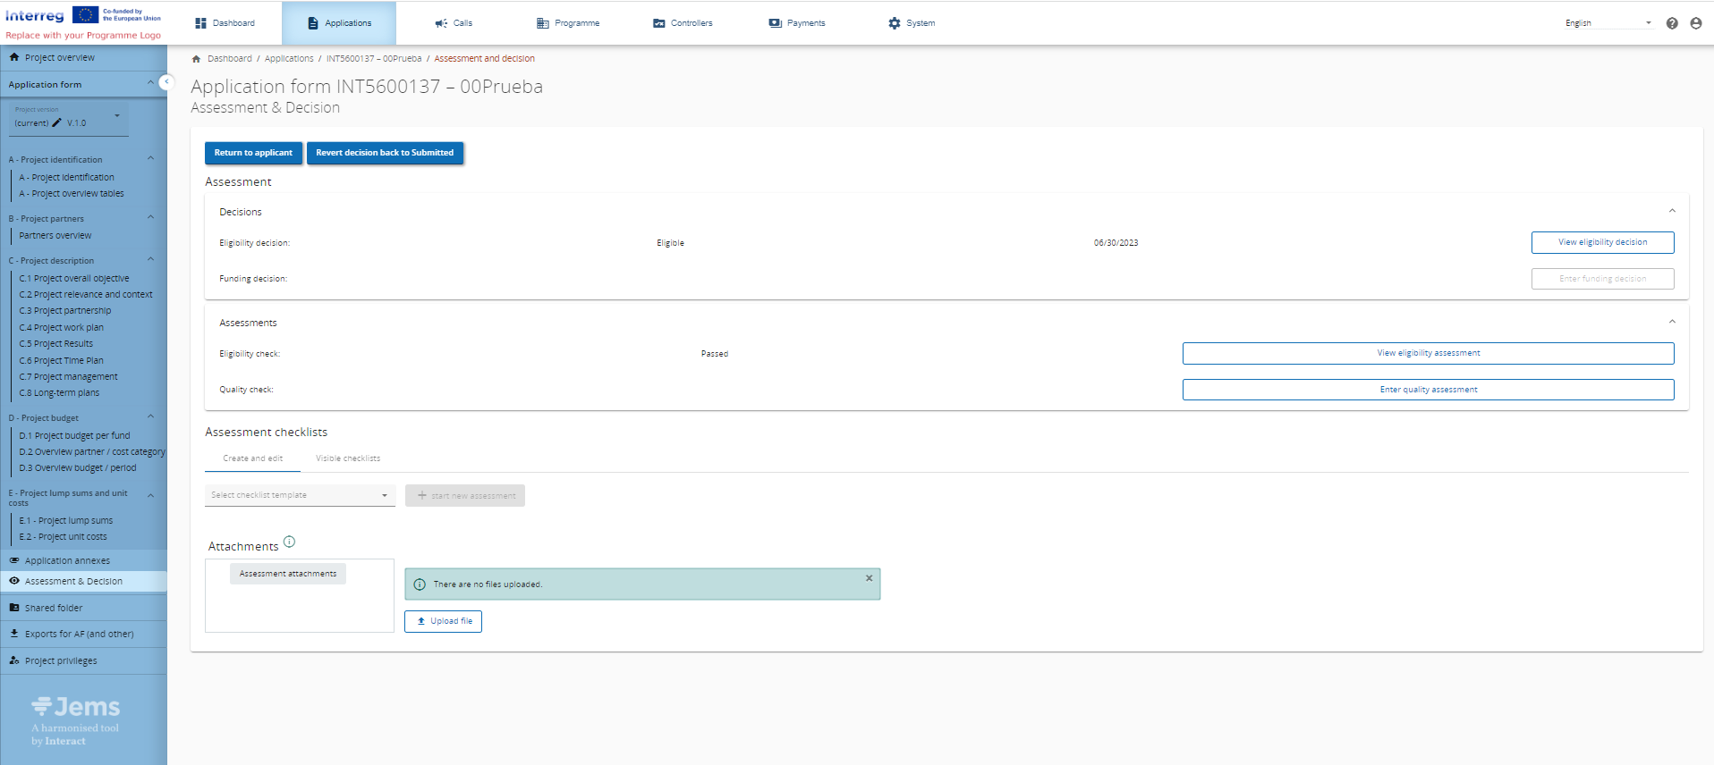Open Dashboard in the top menu
Viewport: 1714px width, 765px height.
[225, 23]
